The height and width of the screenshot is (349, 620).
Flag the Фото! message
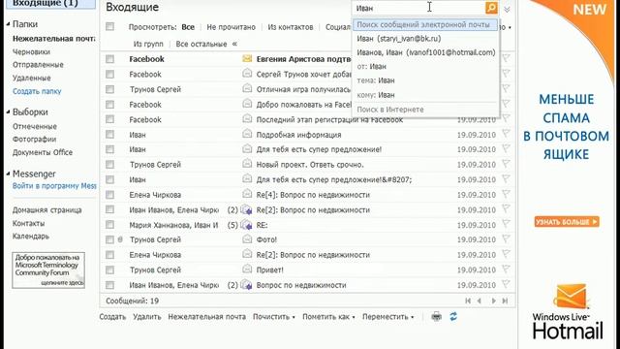506,239
